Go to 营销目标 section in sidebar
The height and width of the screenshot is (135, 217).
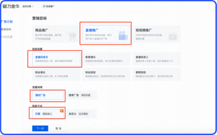(x=6, y=29)
